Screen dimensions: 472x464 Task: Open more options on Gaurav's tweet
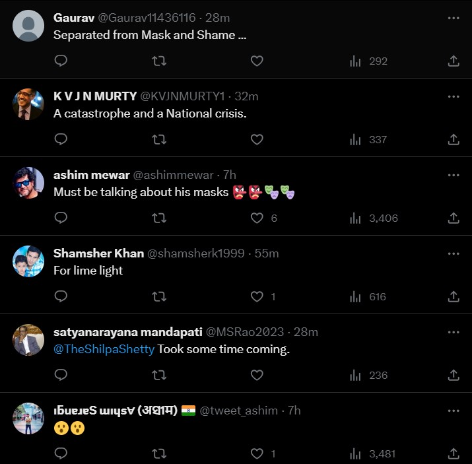click(454, 18)
